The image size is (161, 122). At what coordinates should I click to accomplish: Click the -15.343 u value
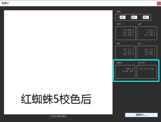point(149,52)
